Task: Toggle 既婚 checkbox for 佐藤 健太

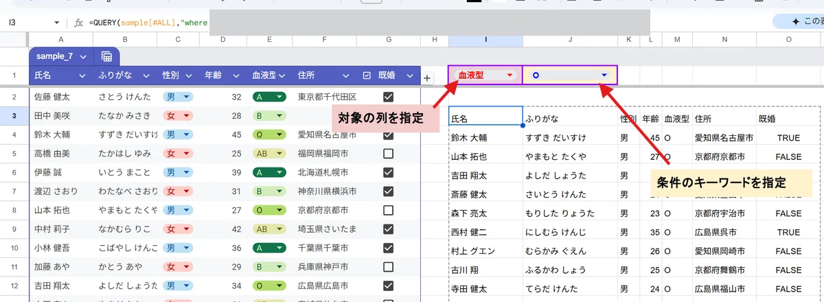Action: pos(388,97)
